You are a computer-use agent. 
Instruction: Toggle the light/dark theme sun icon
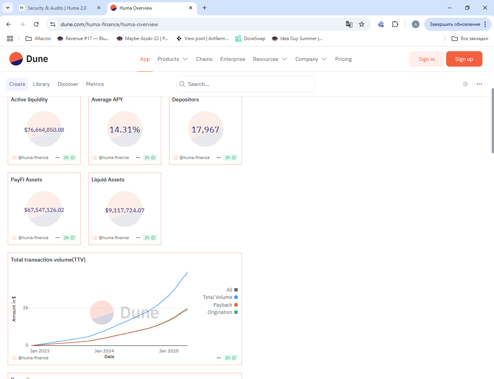pyautogui.click(x=465, y=84)
